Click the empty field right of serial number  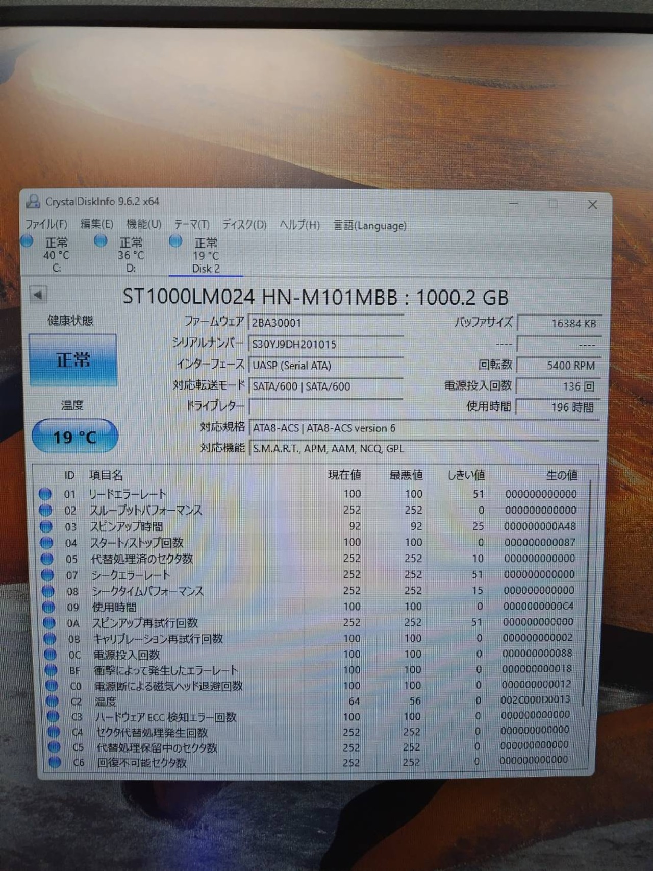(559, 345)
